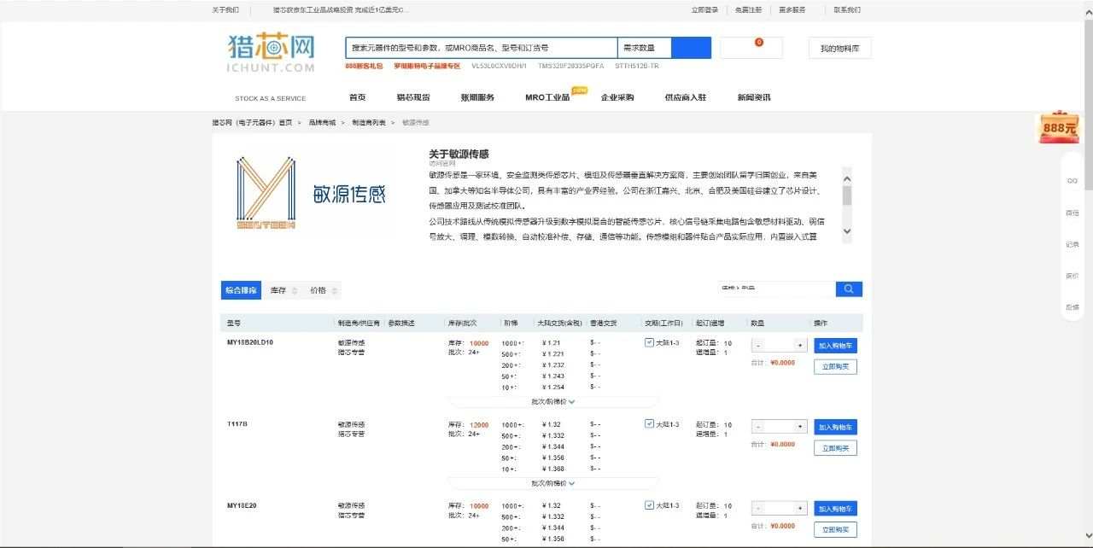Open the MY18E20 part number link

coord(242,505)
